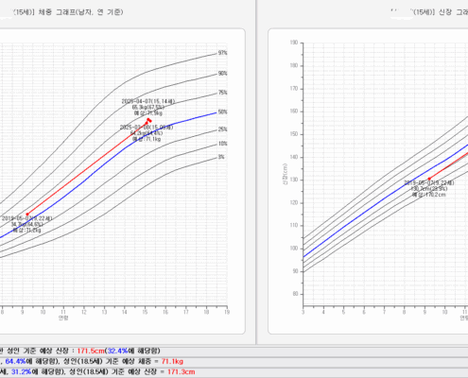Click the 10% percentile label on weight chart
Viewport: 468px width, 378px height.
point(222,144)
